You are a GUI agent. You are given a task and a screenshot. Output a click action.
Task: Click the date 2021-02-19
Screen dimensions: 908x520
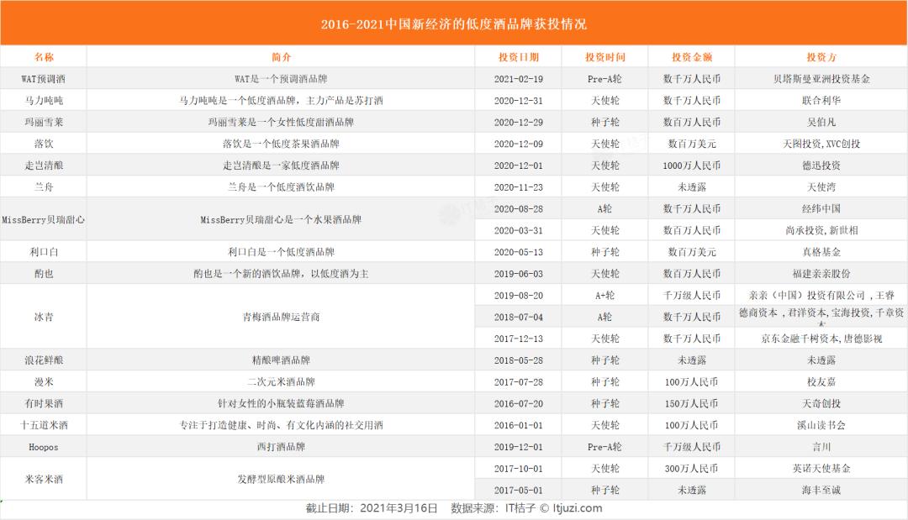[518, 79]
